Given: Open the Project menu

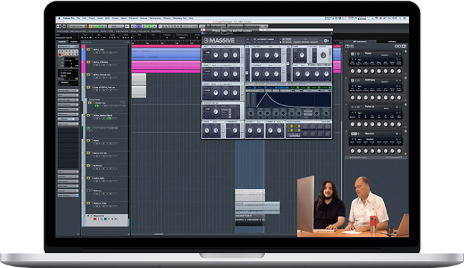Looking at the screenshot, I should coord(92,18).
